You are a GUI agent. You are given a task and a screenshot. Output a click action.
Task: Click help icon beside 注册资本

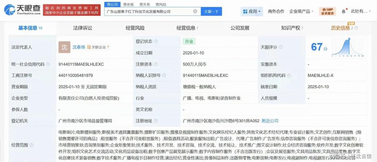point(156,64)
